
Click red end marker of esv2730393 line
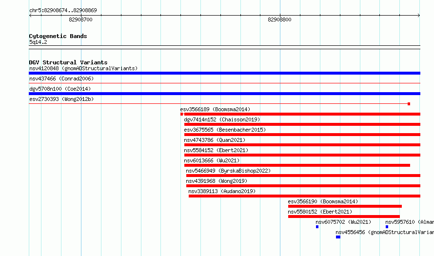(x=409, y=104)
